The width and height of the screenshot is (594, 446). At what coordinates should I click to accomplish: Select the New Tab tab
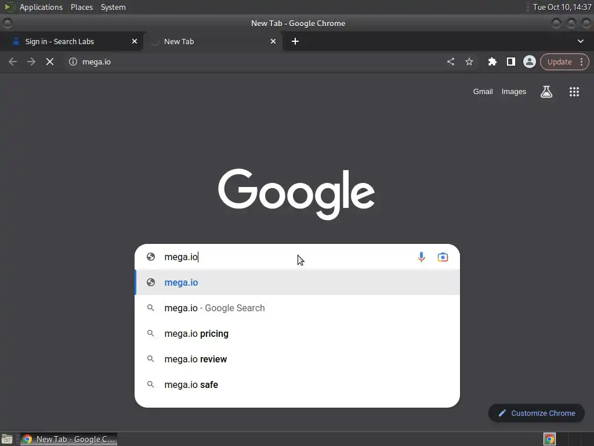212,41
